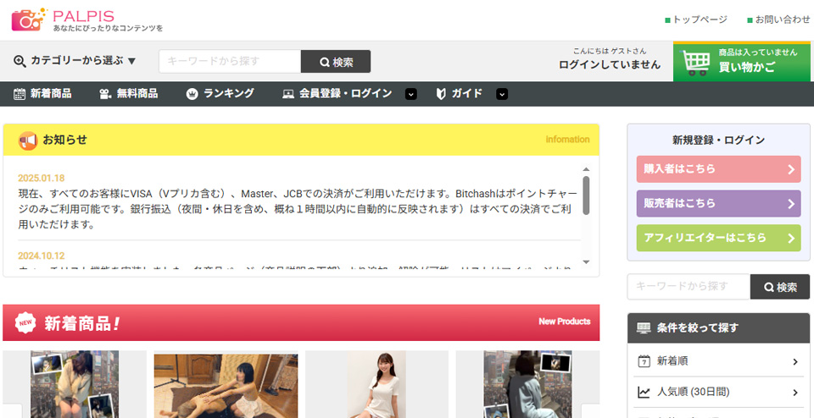Click the beginner mark icon beside ガイド
The image size is (814, 418).
pos(441,94)
